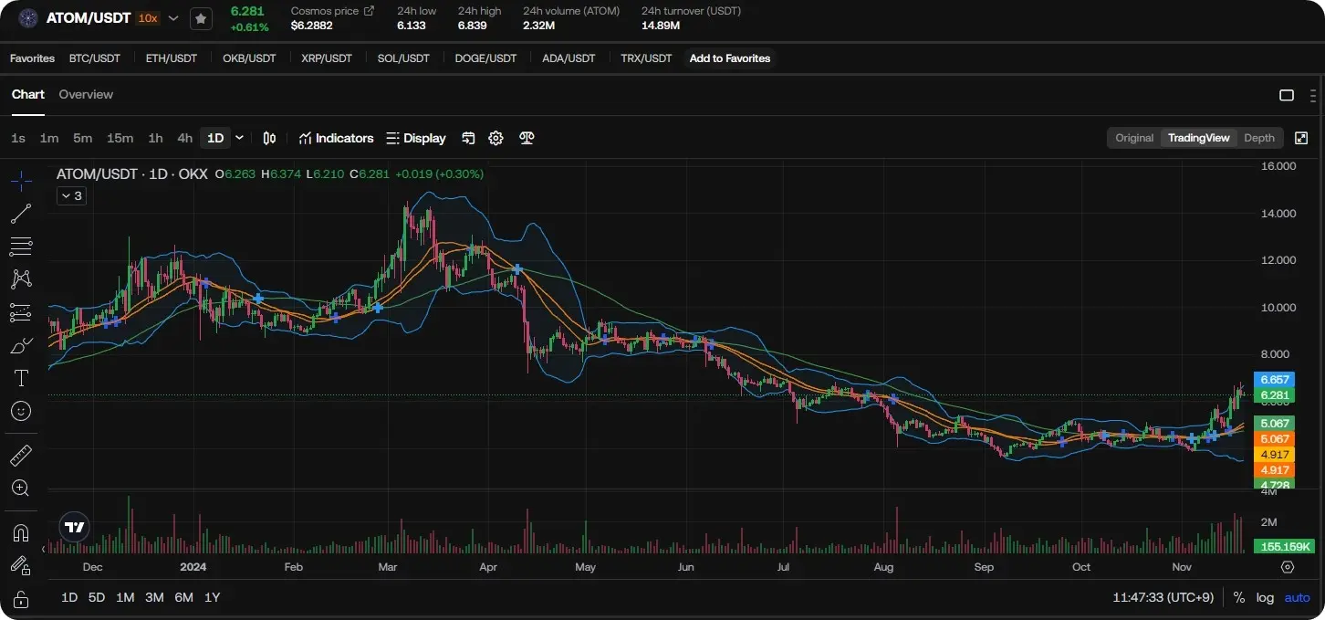This screenshot has width=1325, height=620.
Task: Open the Display options menu
Action: click(x=416, y=138)
